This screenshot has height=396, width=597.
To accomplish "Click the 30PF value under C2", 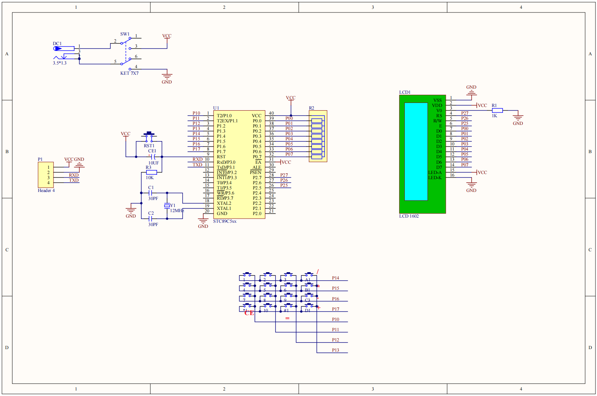I will pos(153,225).
